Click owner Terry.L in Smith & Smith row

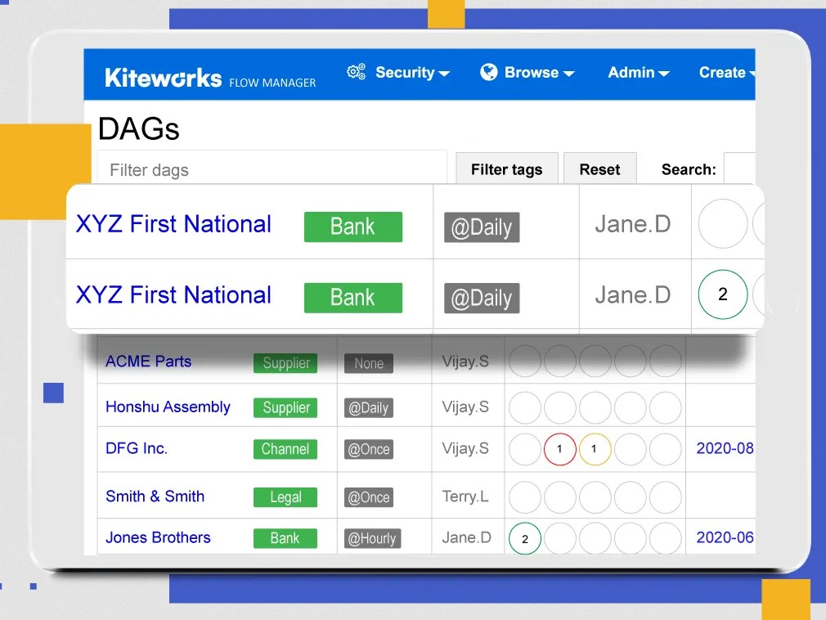(x=465, y=496)
